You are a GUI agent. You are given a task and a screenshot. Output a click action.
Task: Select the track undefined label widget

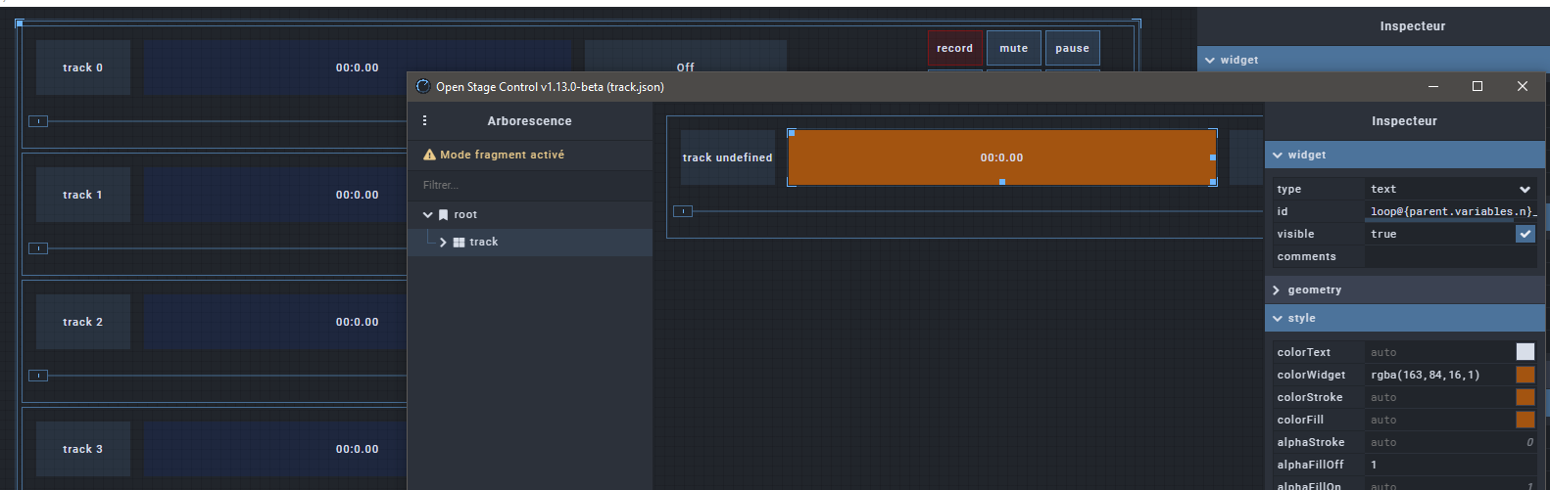pos(727,157)
